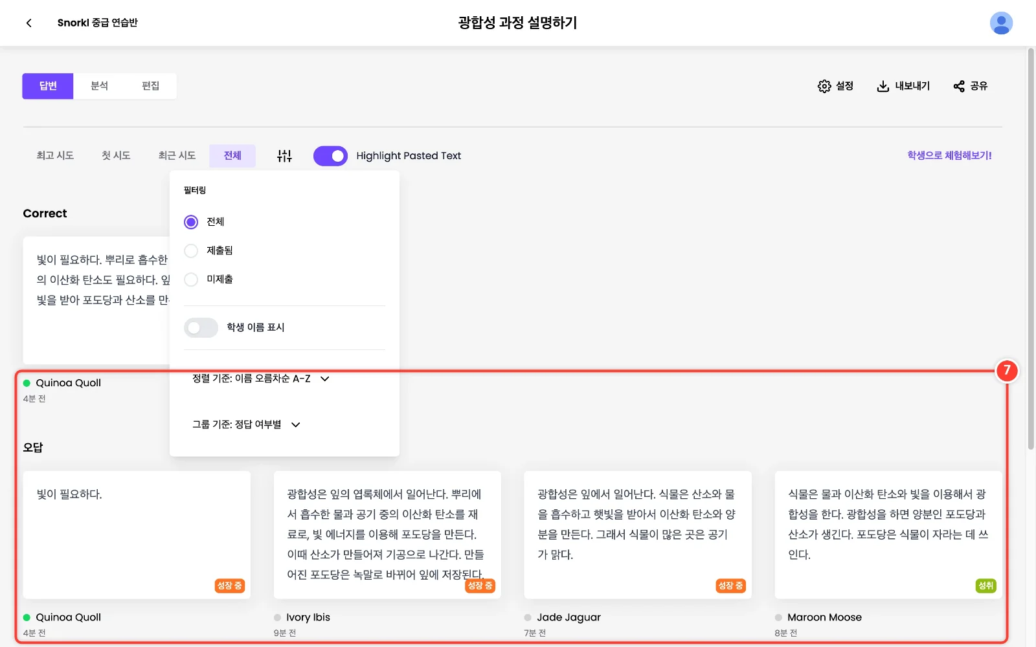1036x647 pixels.
Task: Switch to the 편집 tab
Action: click(150, 86)
